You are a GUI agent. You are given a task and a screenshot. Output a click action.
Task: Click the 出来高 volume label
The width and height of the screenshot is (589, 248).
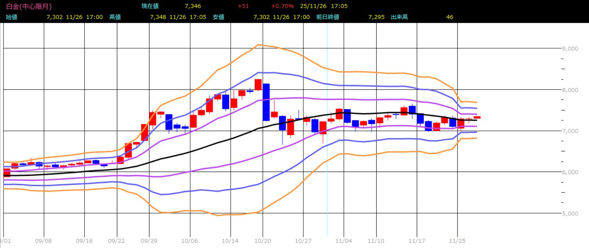pyautogui.click(x=399, y=17)
